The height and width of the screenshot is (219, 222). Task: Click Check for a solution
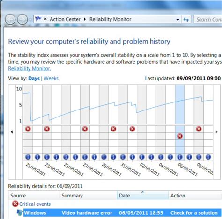[x=194, y=213]
